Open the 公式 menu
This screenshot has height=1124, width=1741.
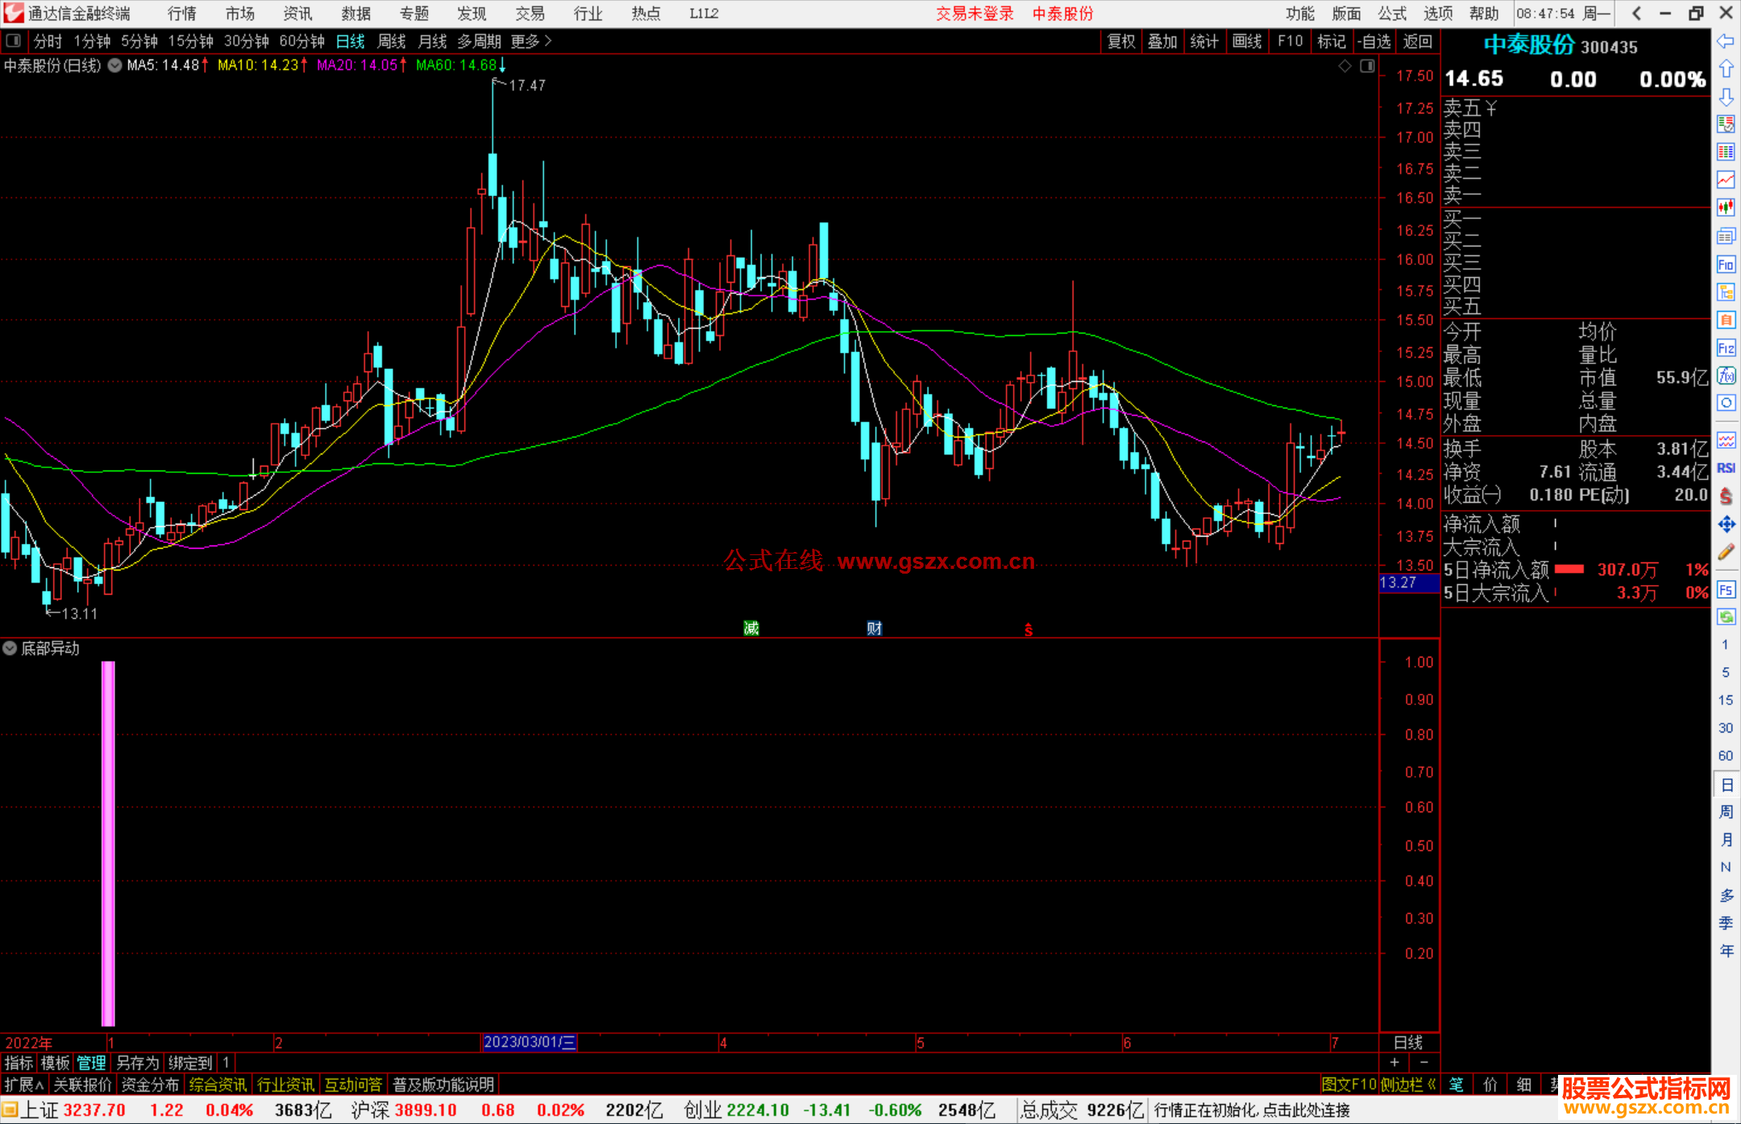point(1392,14)
